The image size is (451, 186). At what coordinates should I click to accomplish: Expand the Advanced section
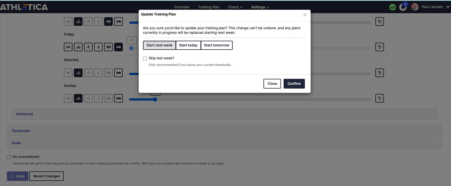(24, 114)
